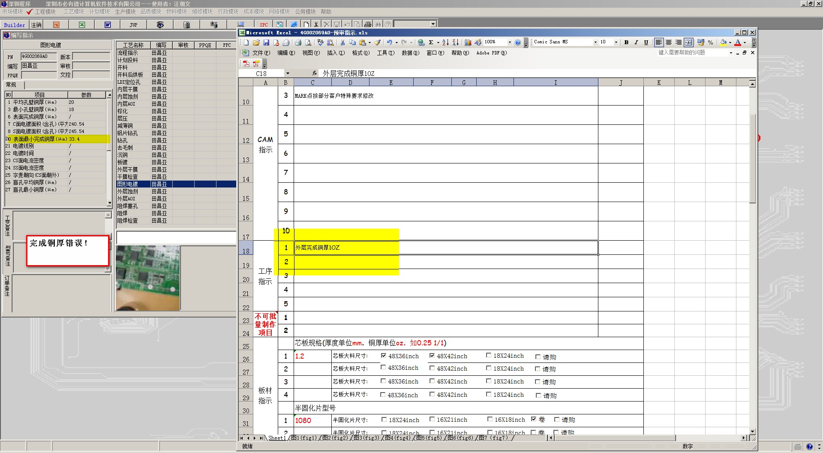Image resolution: width=823 pixels, height=453 pixels.
Task: Open the font name dropdown Comic Sans MS
Action: click(595, 42)
